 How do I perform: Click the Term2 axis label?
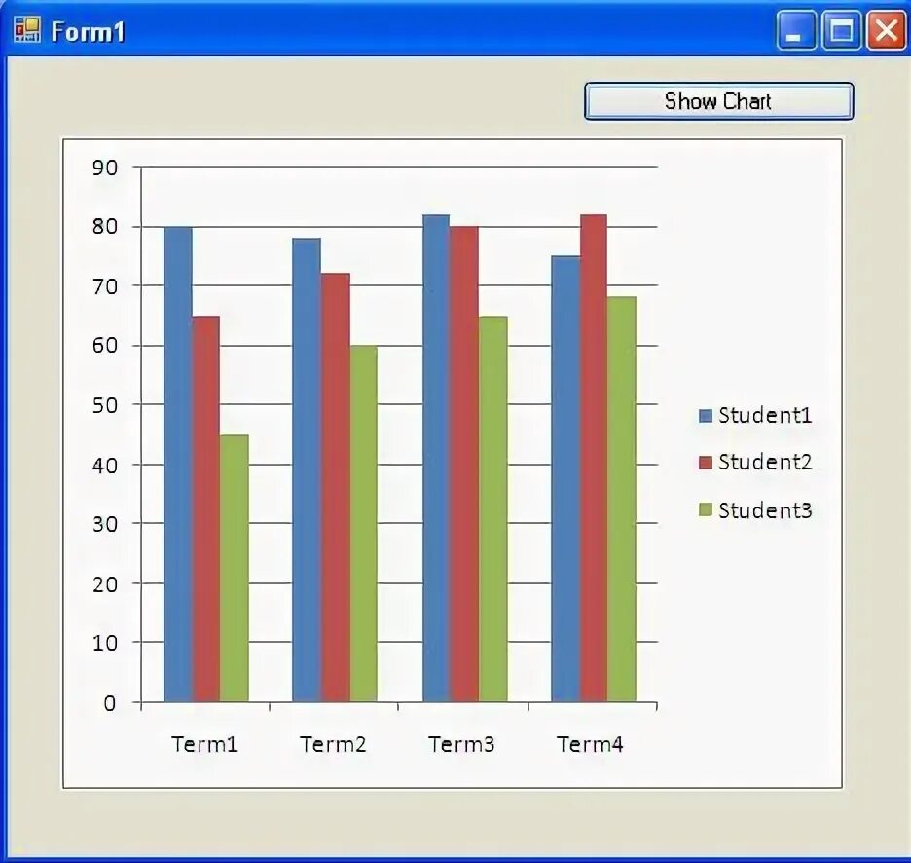point(334,744)
